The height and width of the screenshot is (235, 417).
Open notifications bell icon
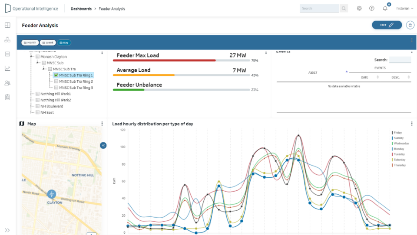pos(385,9)
